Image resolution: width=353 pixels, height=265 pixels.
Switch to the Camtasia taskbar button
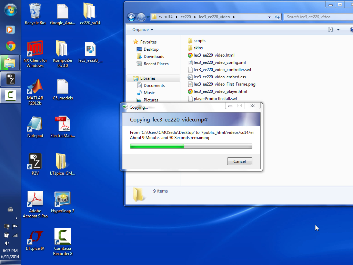point(10,96)
